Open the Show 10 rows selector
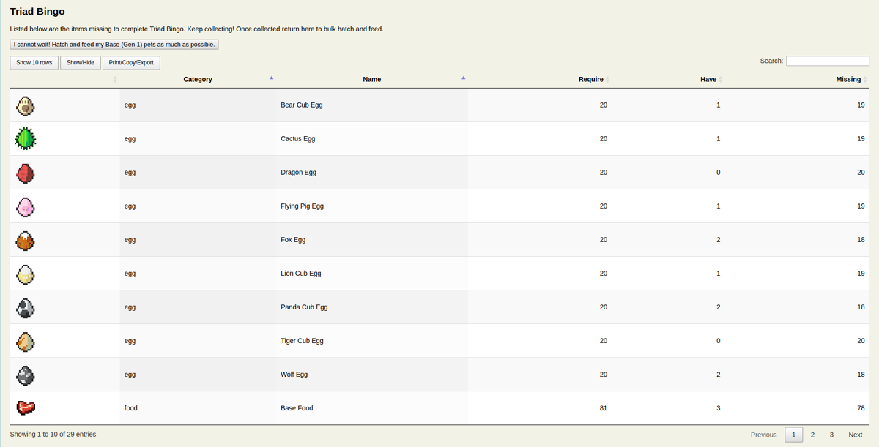 pyautogui.click(x=34, y=62)
